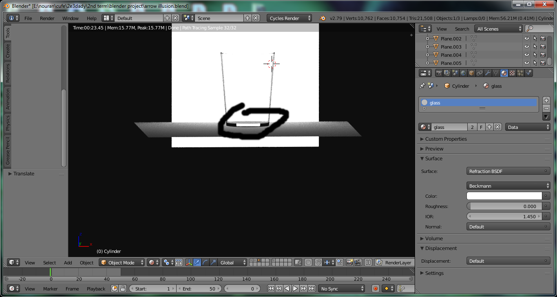The width and height of the screenshot is (557, 297).
Task: Open the Physics properties tab
Action: click(x=528, y=73)
